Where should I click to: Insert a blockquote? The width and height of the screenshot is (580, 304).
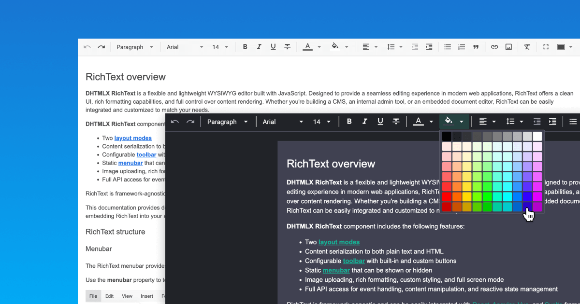(x=476, y=47)
